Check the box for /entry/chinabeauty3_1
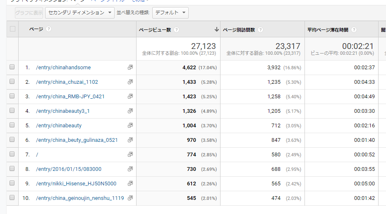This screenshot has height=214, width=386. coord(12,111)
